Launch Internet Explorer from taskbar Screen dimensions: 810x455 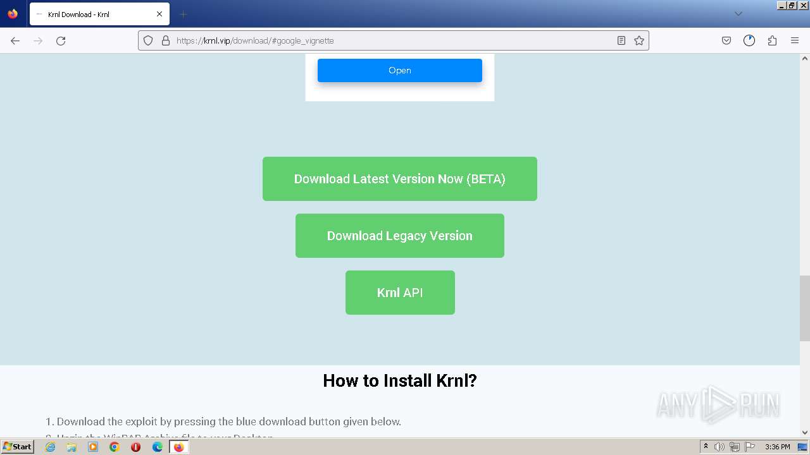point(51,447)
